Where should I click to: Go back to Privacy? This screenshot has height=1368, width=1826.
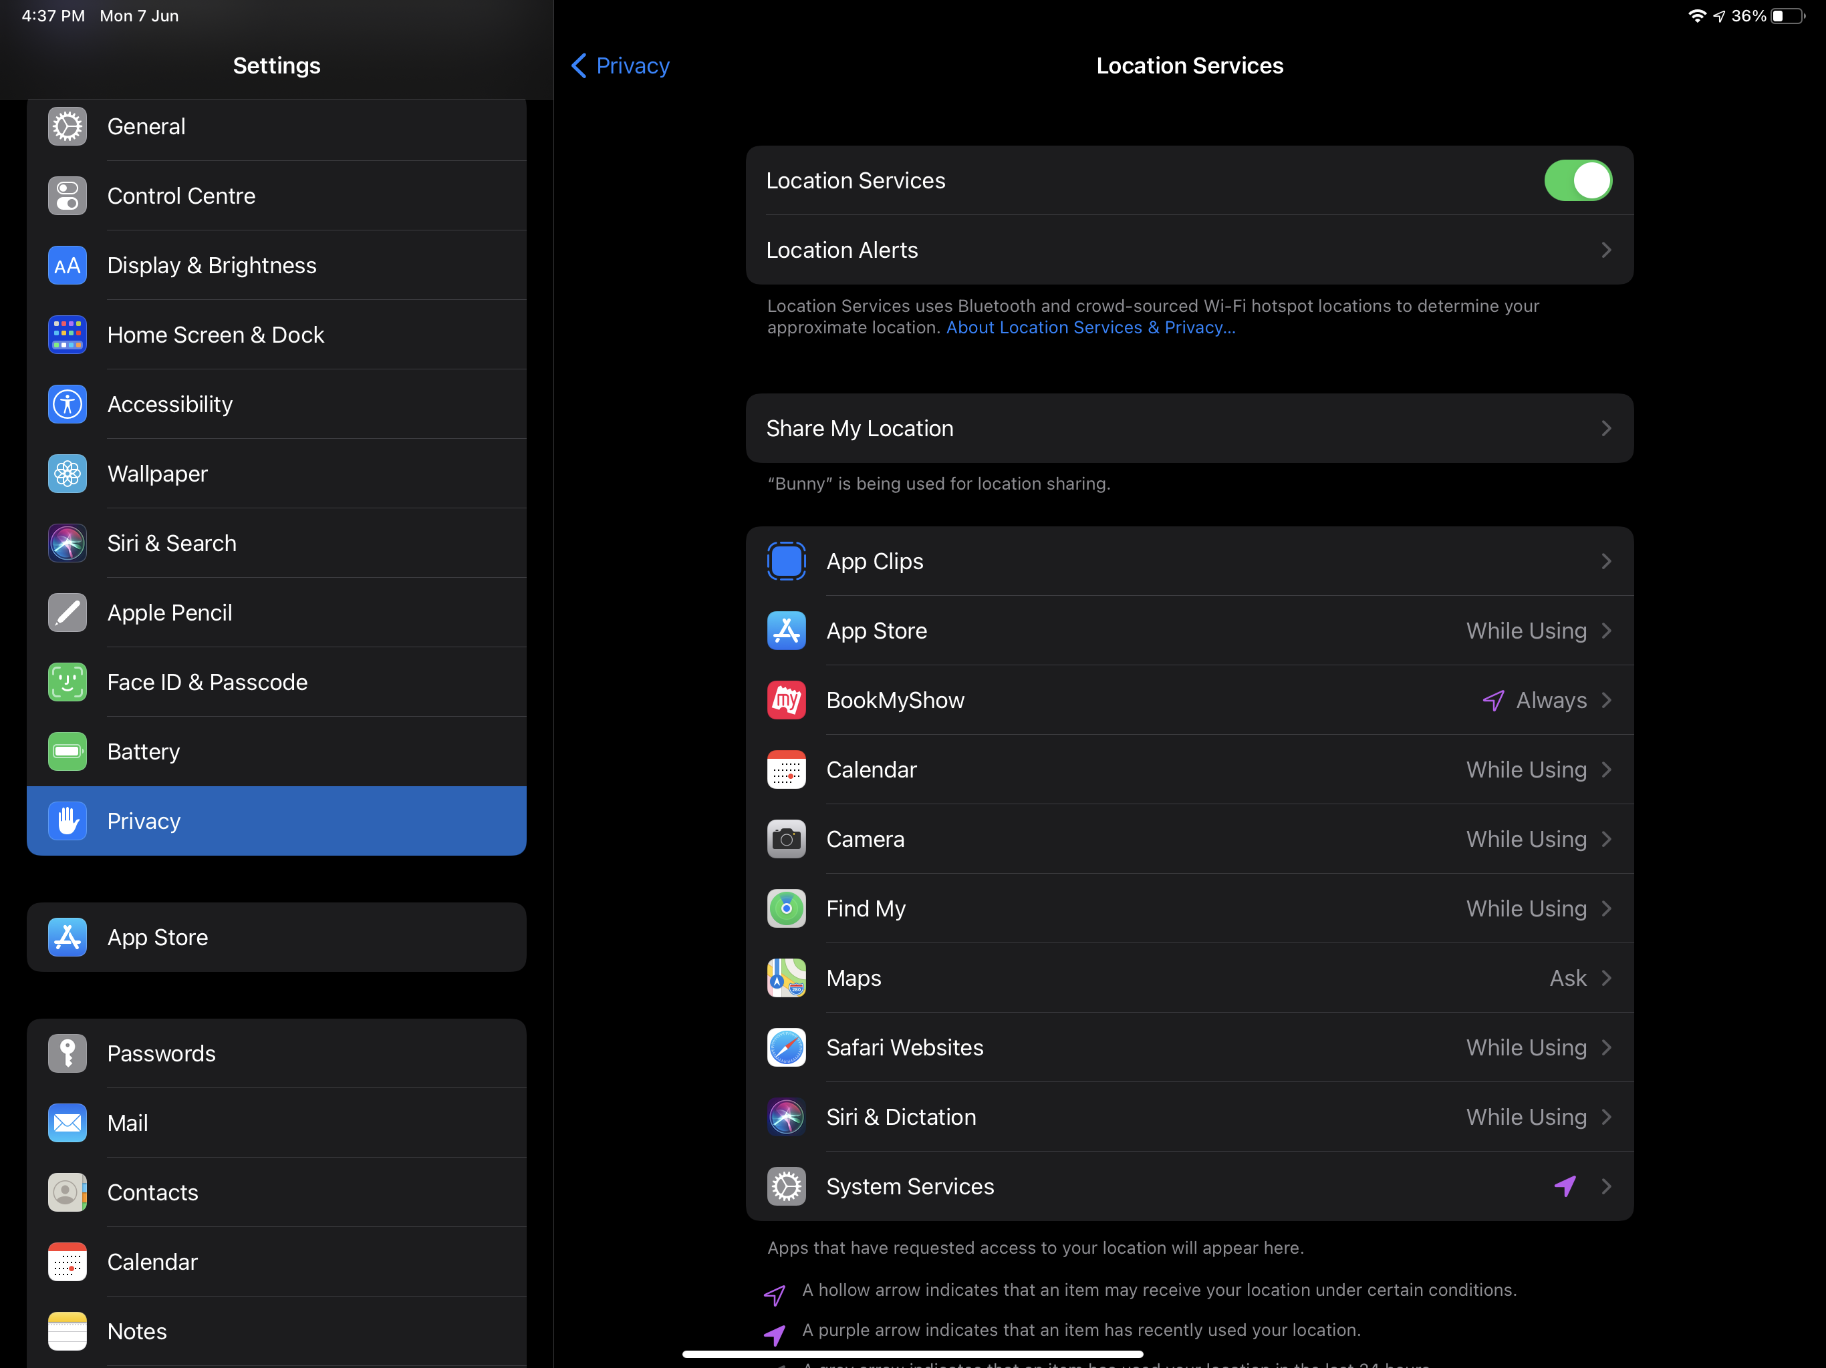(x=621, y=65)
